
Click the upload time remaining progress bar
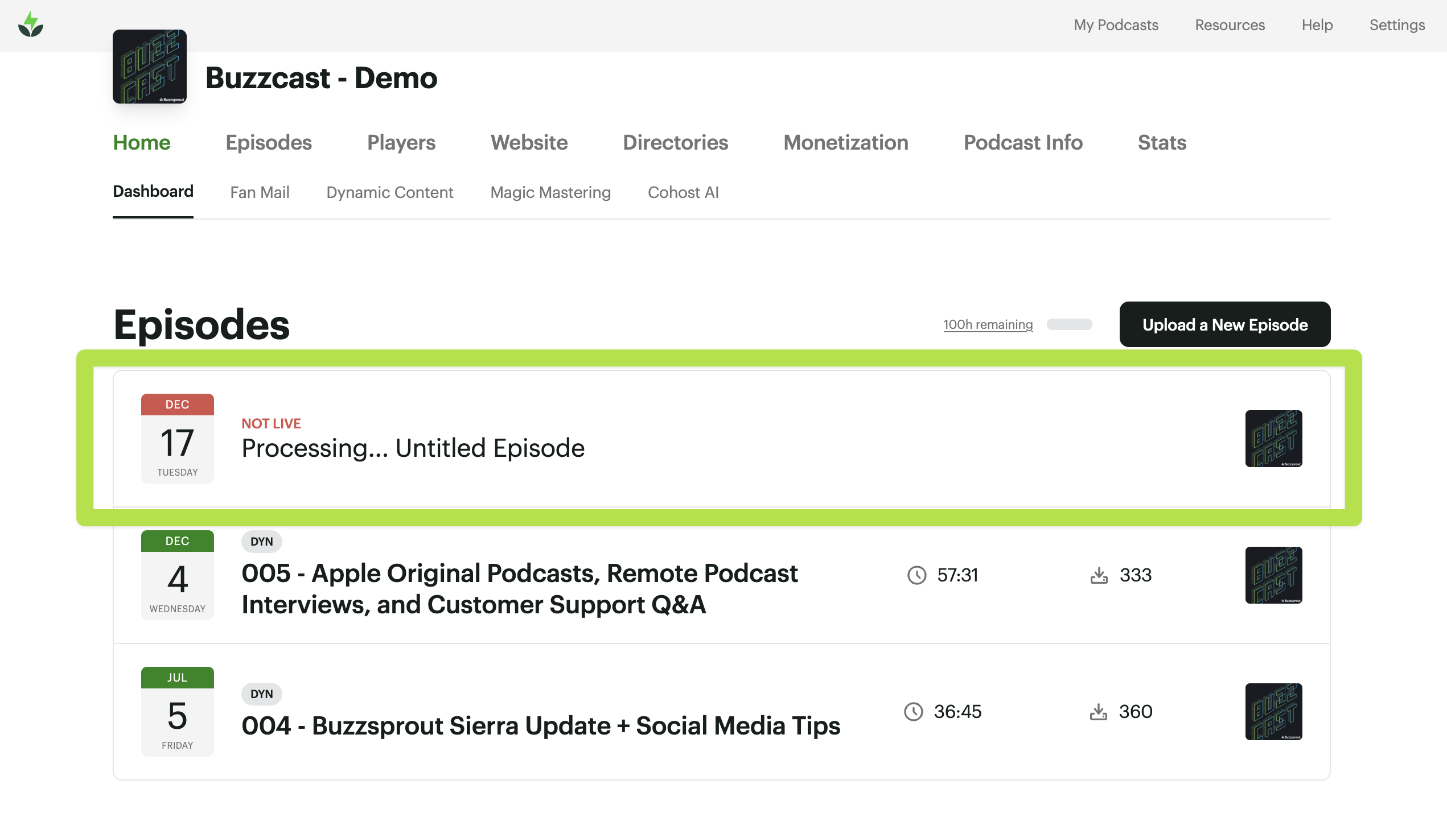point(1069,324)
